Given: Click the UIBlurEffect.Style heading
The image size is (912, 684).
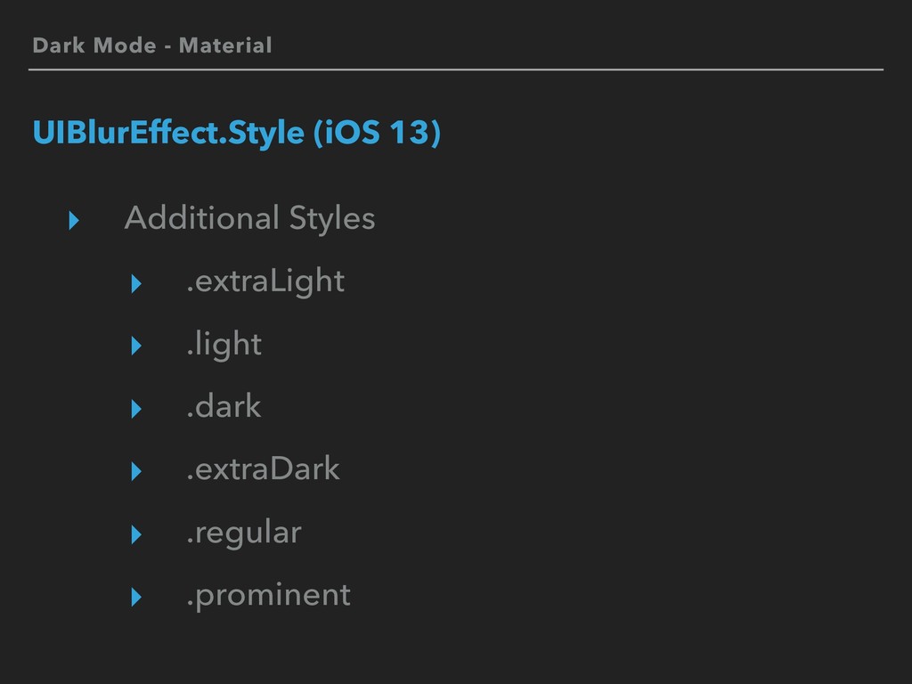Looking at the screenshot, I should [x=168, y=134].
